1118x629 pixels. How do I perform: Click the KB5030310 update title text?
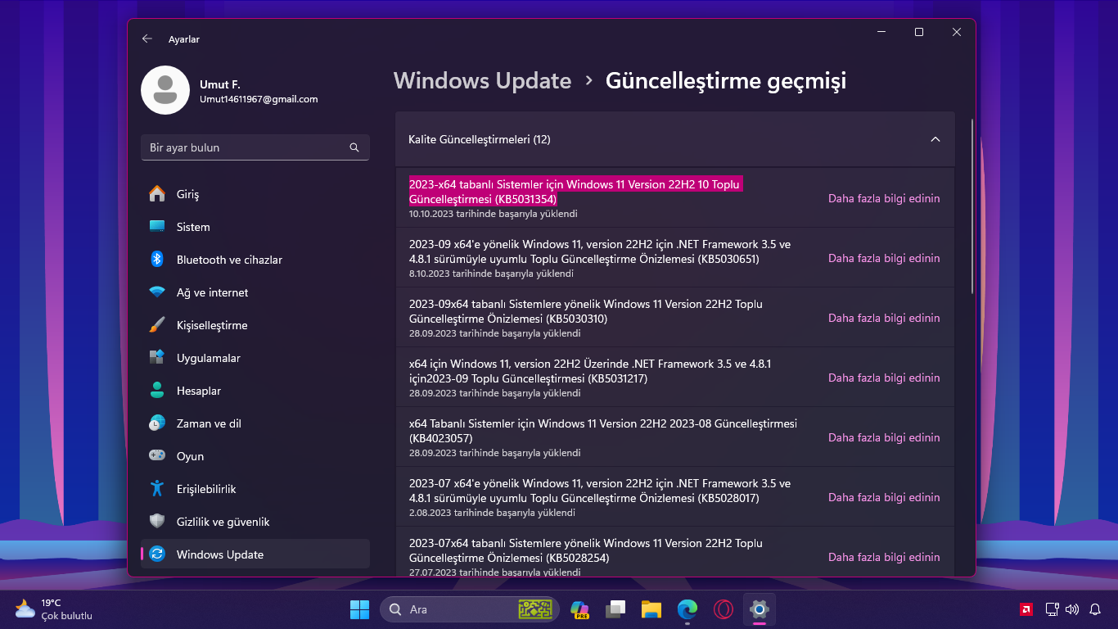coord(586,311)
